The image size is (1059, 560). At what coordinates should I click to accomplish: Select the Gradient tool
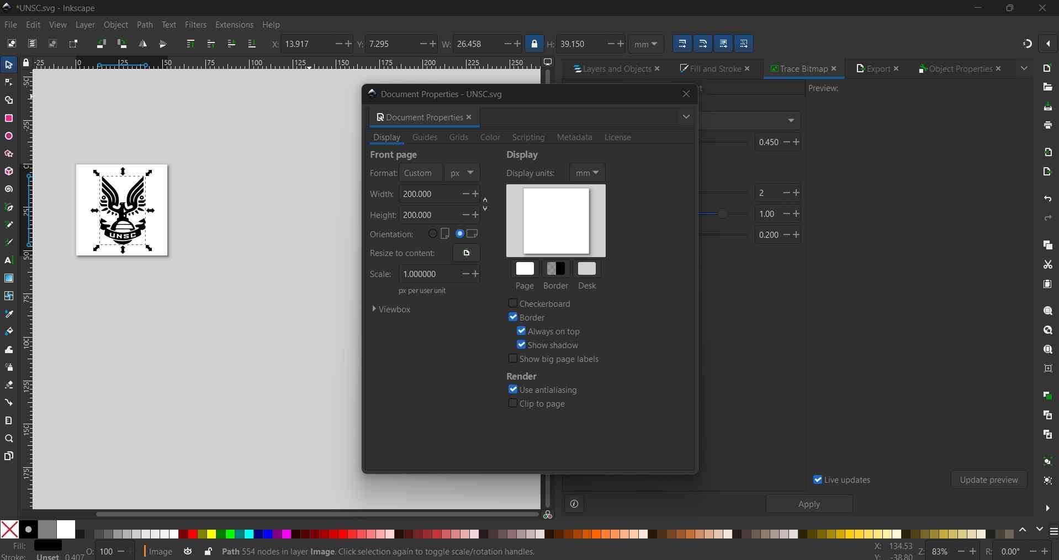[9, 278]
